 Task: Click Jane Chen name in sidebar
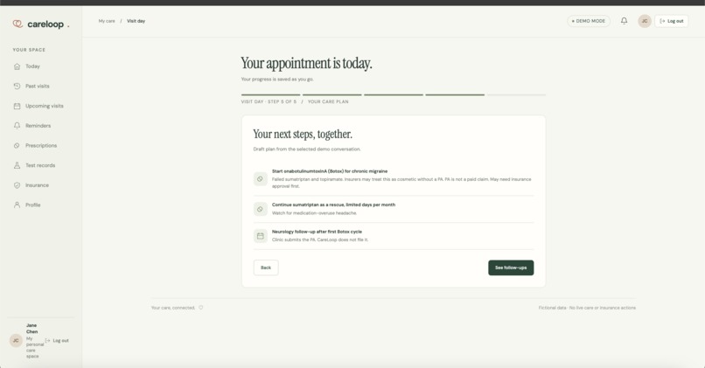click(x=31, y=329)
